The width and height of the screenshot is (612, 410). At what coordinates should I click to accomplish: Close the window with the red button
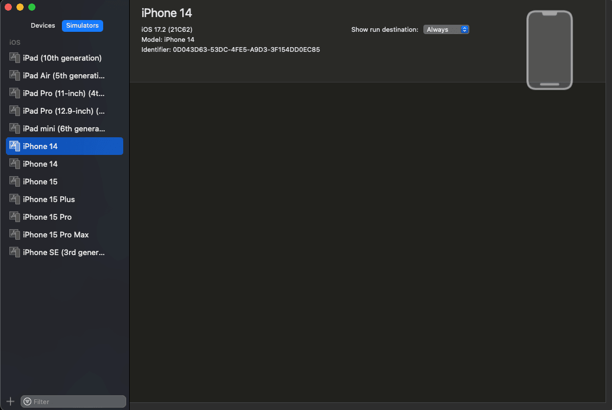8,7
